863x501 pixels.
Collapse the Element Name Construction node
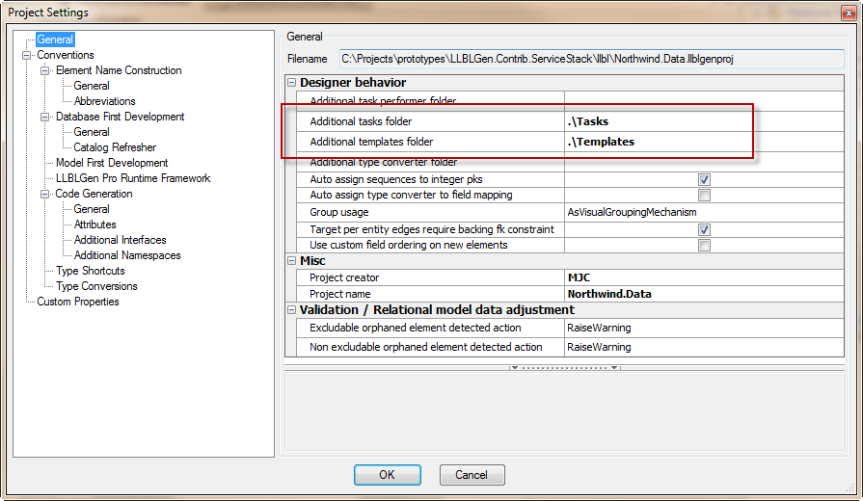[x=45, y=70]
